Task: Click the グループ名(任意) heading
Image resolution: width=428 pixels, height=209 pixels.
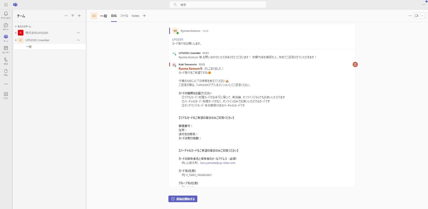Action: [x=188, y=183]
